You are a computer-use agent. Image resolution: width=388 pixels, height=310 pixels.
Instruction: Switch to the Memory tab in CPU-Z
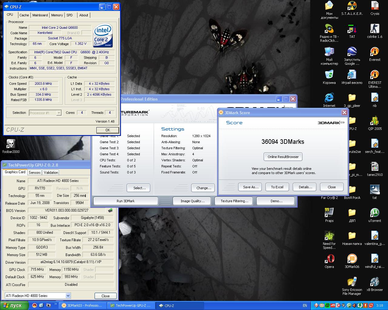pyautogui.click(x=57, y=15)
